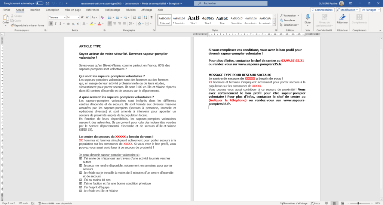This screenshot has height=205, width=383.
Task: Toggle underline (S) formatting
Action: coord(60,24)
